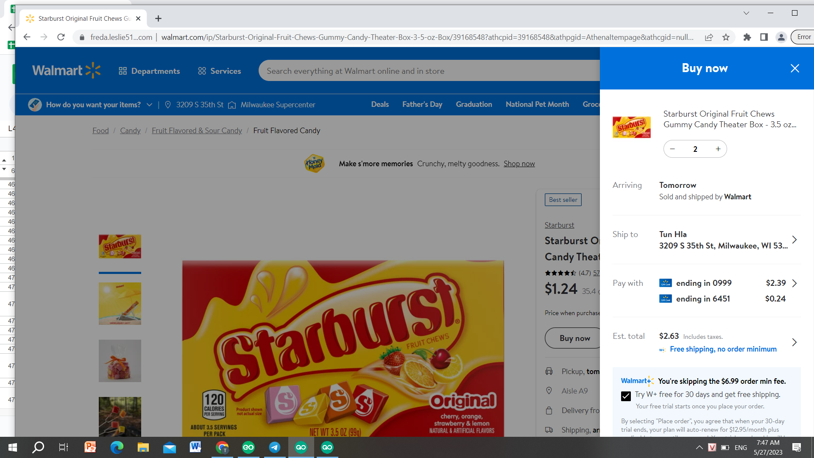Screen dimensions: 814x458
Task: Select beach chair product thumbnail
Action: [x=120, y=304]
